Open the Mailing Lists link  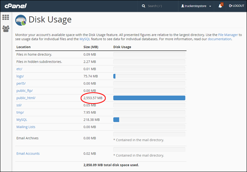tap(26, 127)
